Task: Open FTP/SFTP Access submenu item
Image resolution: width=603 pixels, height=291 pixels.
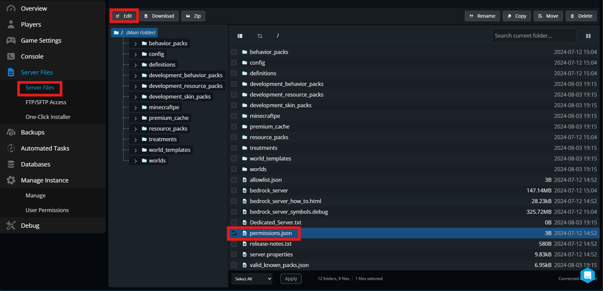Action: (x=46, y=102)
